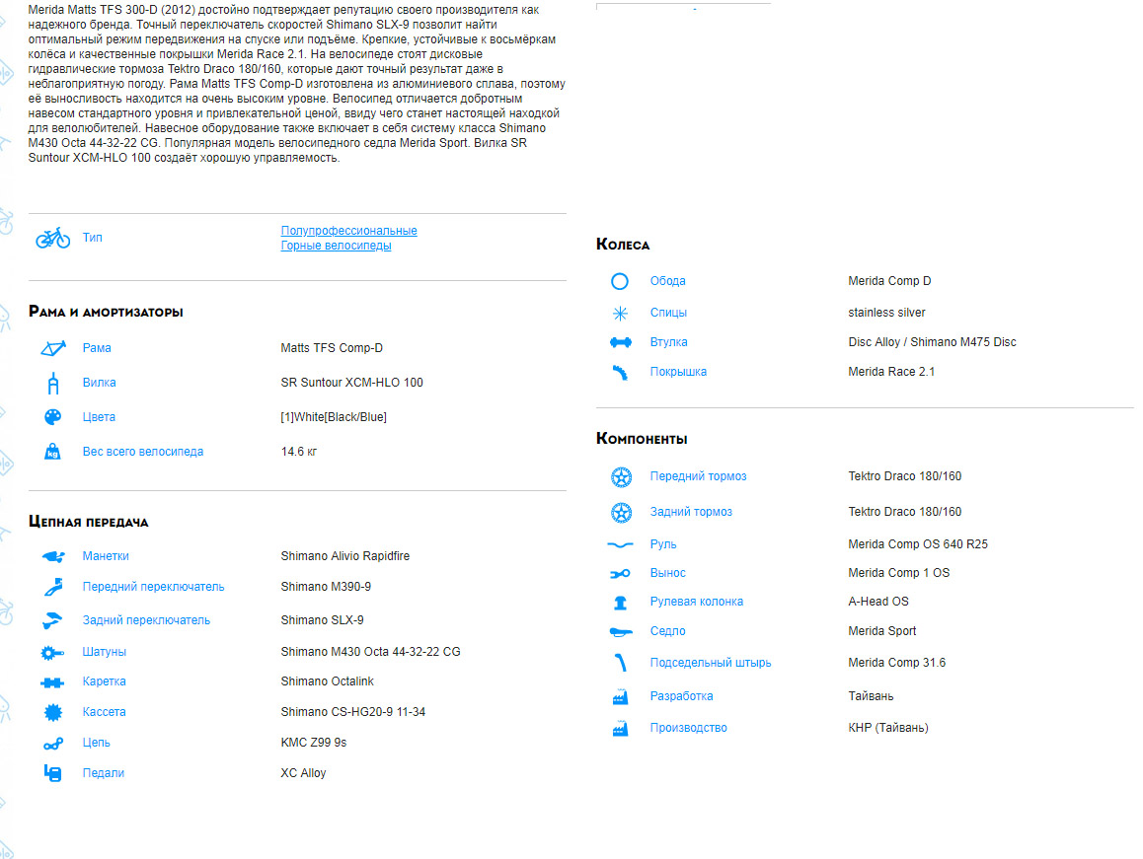Click the Спицы label

(x=668, y=313)
